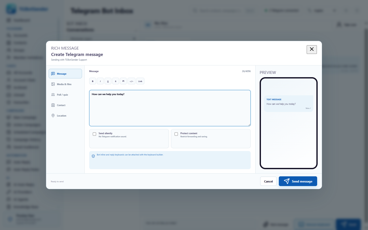The width and height of the screenshot is (368, 230).
Task: Click the keyboard builder info text
Action: pos(130,155)
